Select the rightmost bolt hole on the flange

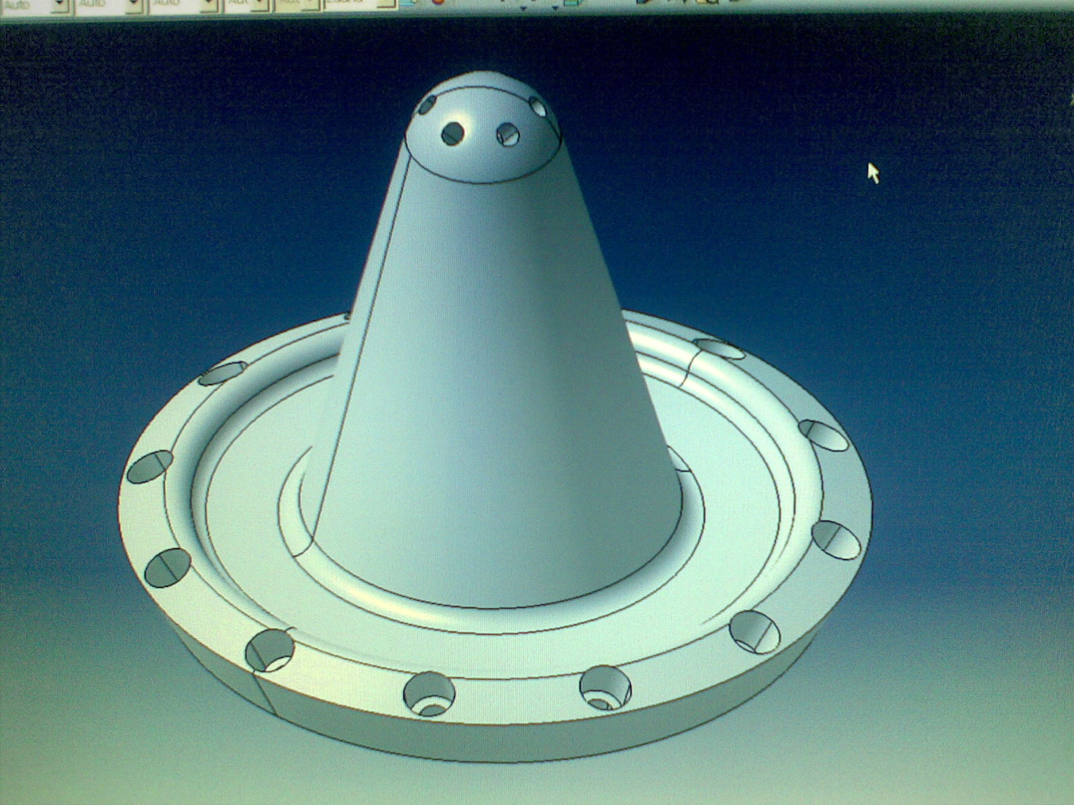pos(836,540)
